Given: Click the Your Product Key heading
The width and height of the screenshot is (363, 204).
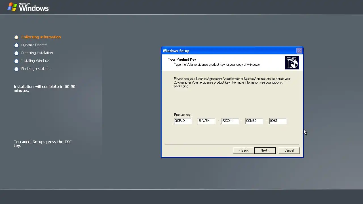Looking at the screenshot, I should [182, 59].
